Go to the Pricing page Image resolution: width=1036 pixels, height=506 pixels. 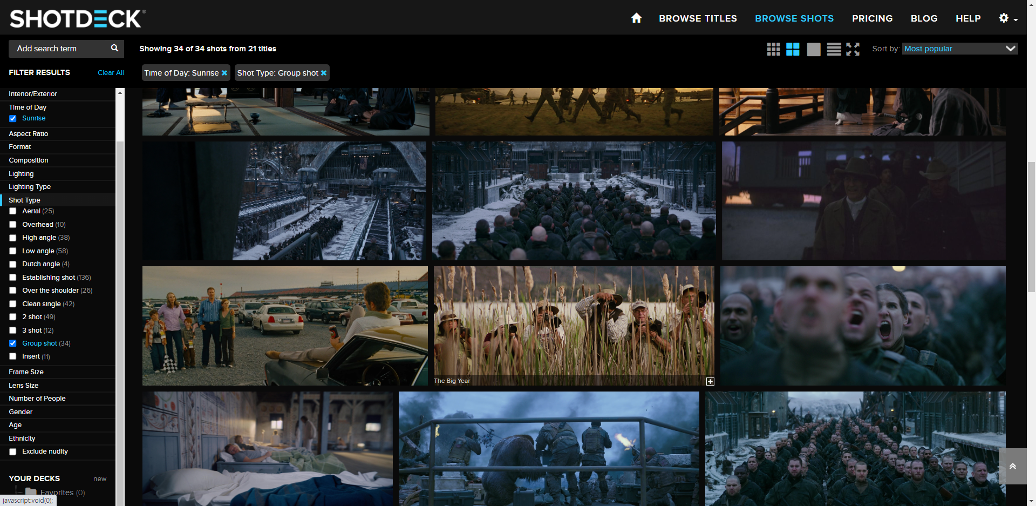[x=872, y=18]
